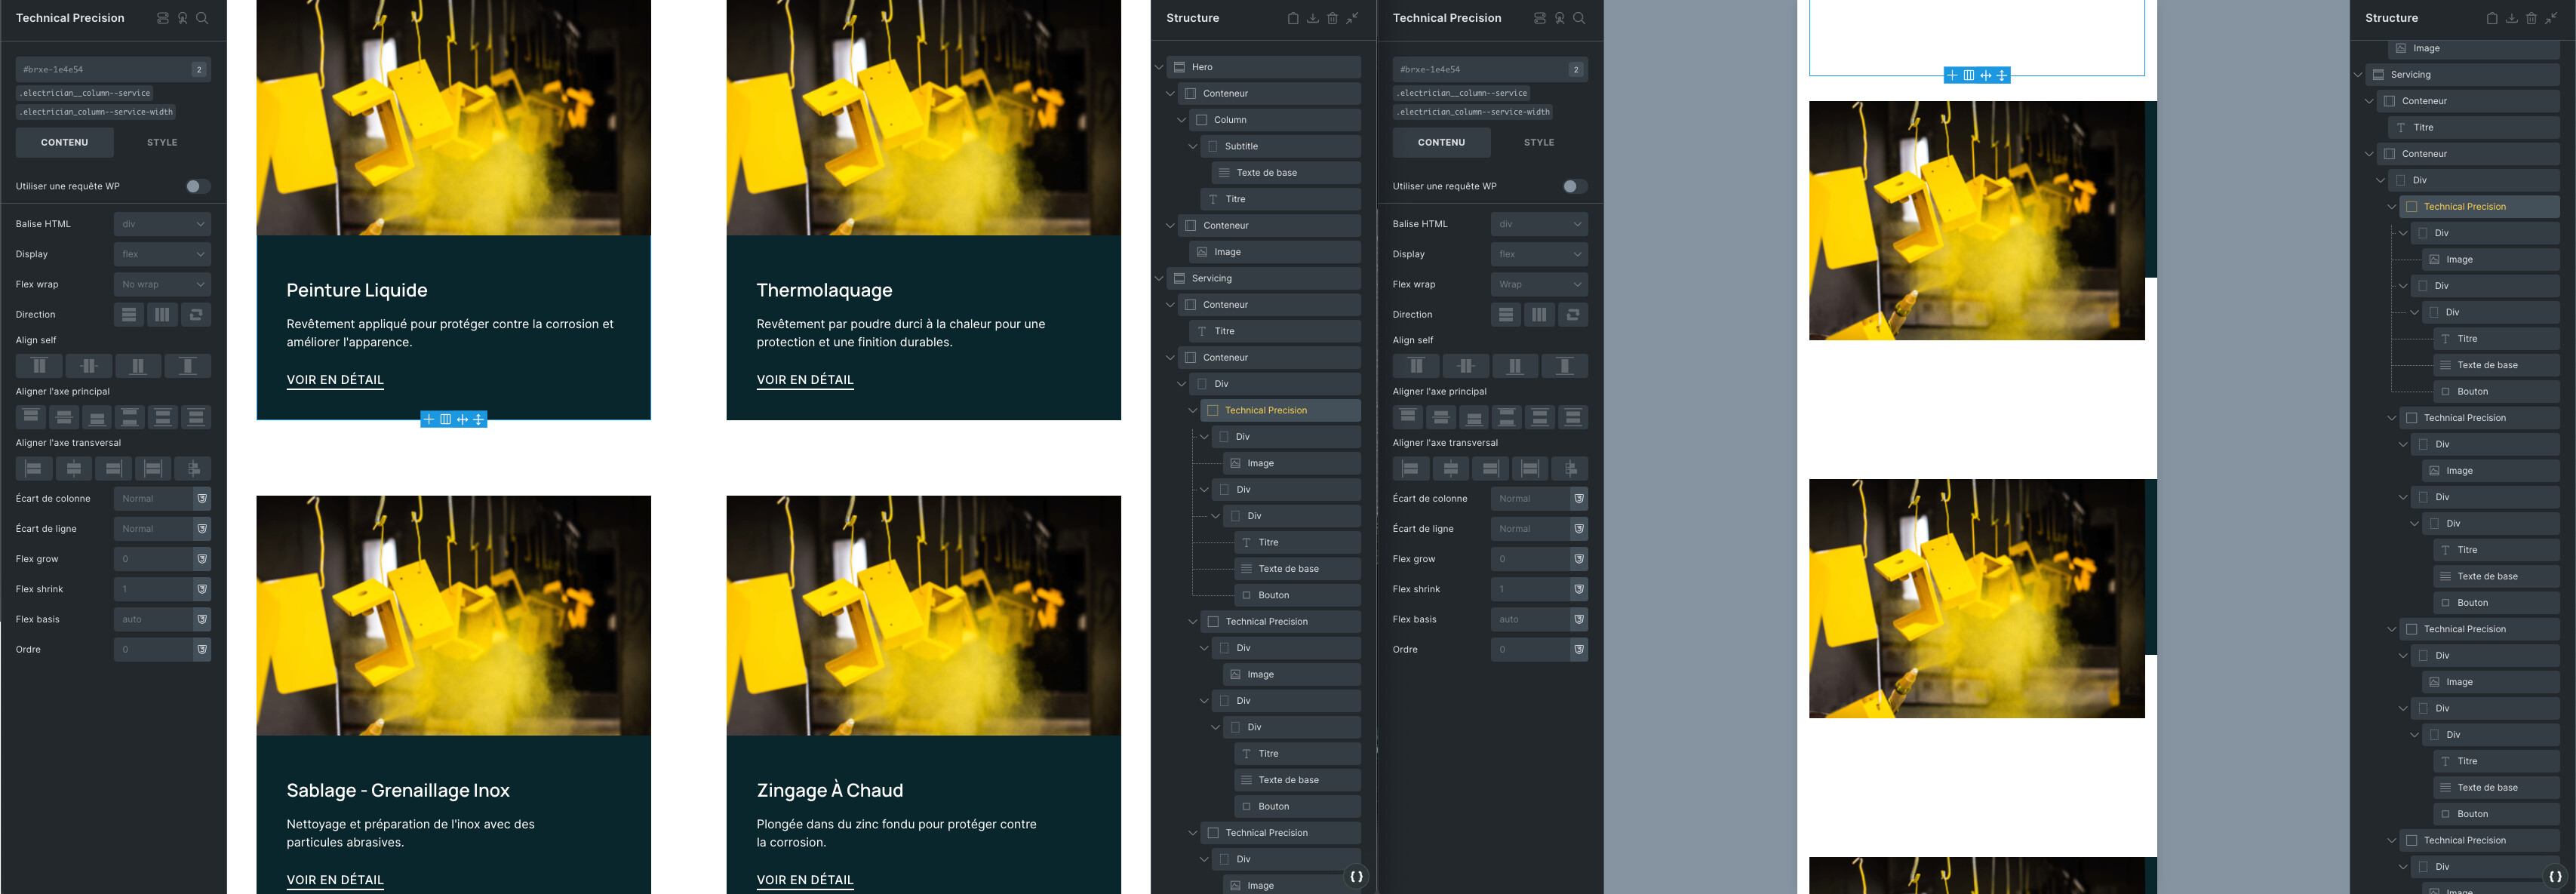Click the trash icon in left Structure header

[1332, 18]
